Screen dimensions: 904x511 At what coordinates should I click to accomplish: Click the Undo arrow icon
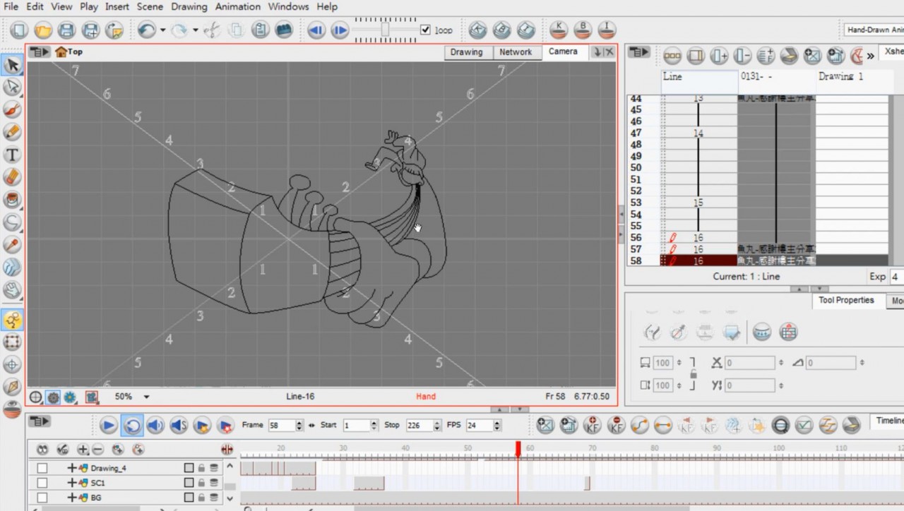click(x=146, y=30)
